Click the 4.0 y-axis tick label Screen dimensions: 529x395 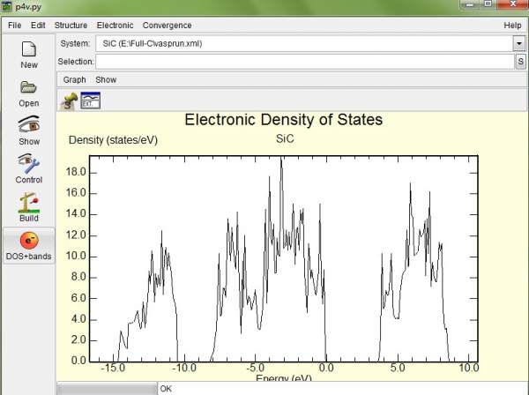78,319
